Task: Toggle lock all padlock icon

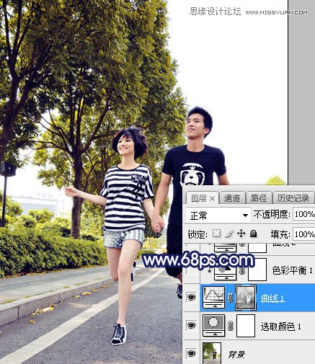Action: click(253, 234)
